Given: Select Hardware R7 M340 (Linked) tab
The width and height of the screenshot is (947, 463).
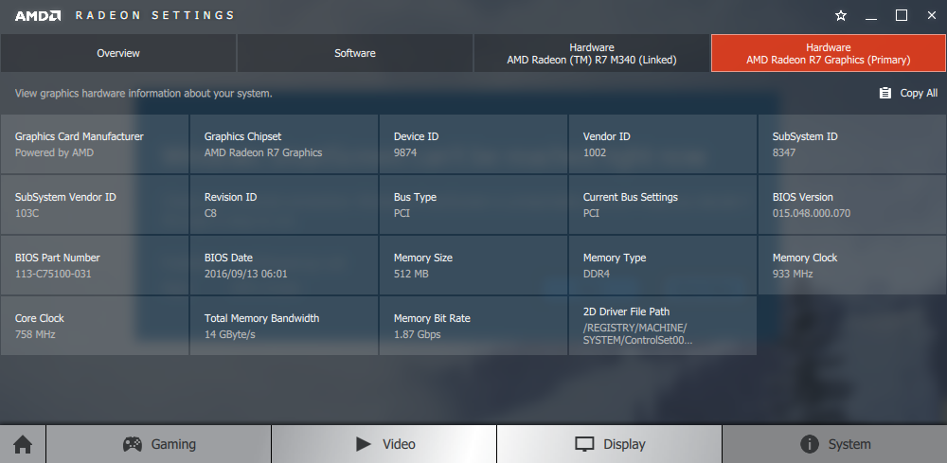Looking at the screenshot, I should pyautogui.click(x=591, y=53).
